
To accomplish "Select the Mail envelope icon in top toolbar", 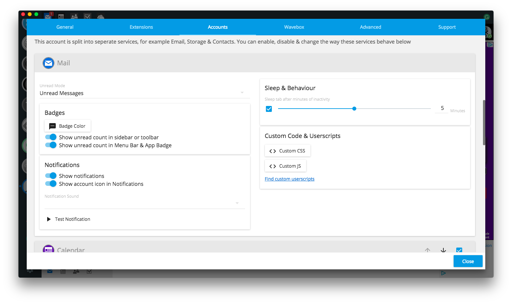I will pyautogui.click(x=48, y=16).
